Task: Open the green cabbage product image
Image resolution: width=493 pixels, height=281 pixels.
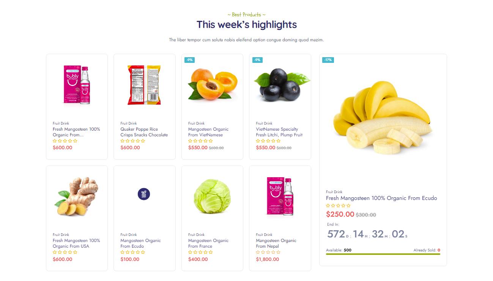Action: (x=212, y=196)
